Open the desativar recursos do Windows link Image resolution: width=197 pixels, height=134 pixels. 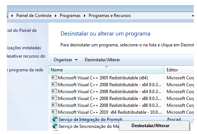tap(26, 56)
